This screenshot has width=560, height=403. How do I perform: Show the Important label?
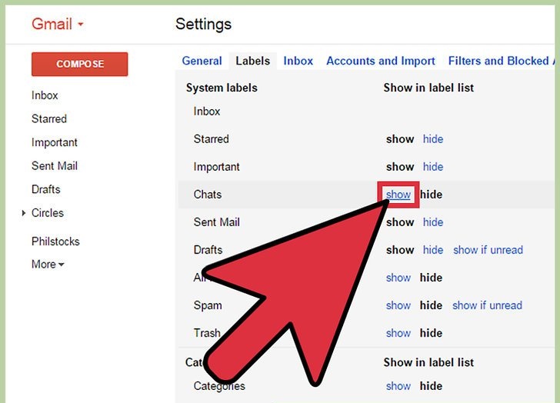point(400,167)
